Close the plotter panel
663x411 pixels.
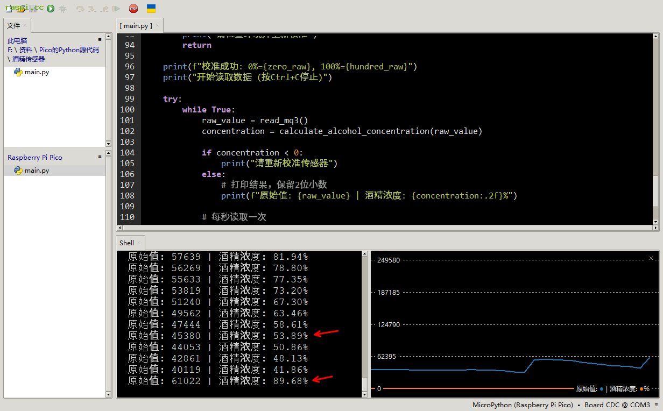tap(651, 258)
